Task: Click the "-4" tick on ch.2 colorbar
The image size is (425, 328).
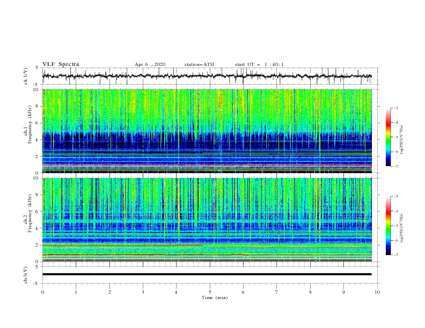Action: 395,211
